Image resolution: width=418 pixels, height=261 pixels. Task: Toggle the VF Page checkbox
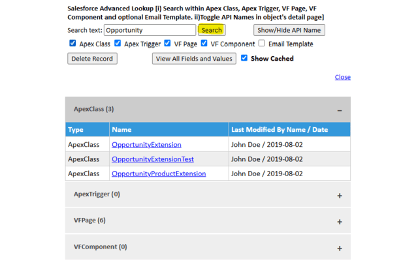pos(167,43)
